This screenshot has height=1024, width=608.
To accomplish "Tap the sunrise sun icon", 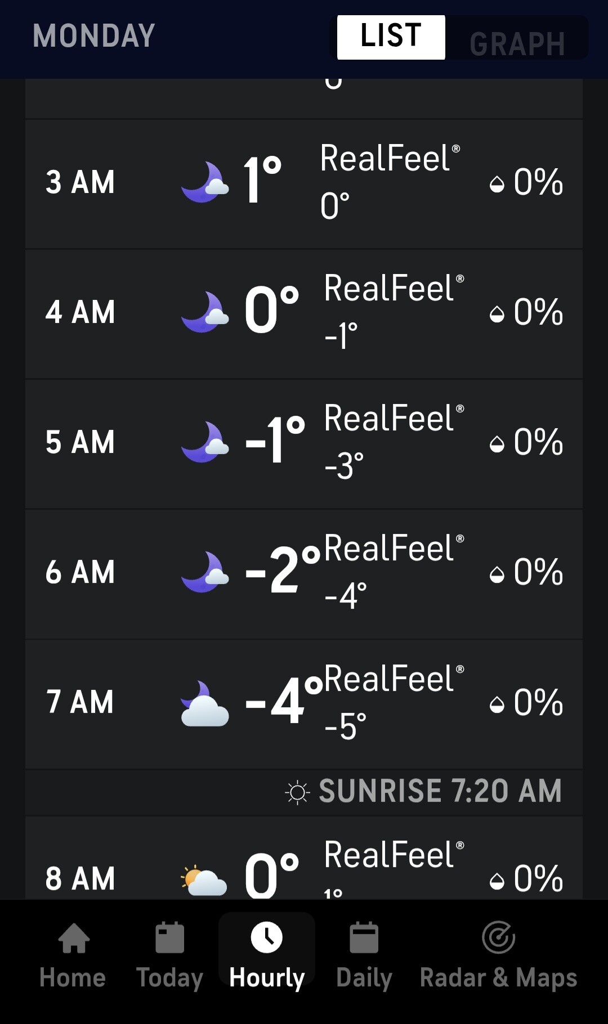I will click(297, 792).
